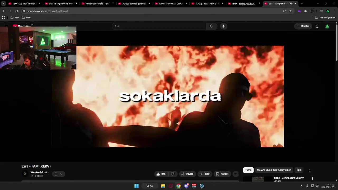Open the purple 7TV extension icon
The image size is (338, 190).
click(299, 11)
